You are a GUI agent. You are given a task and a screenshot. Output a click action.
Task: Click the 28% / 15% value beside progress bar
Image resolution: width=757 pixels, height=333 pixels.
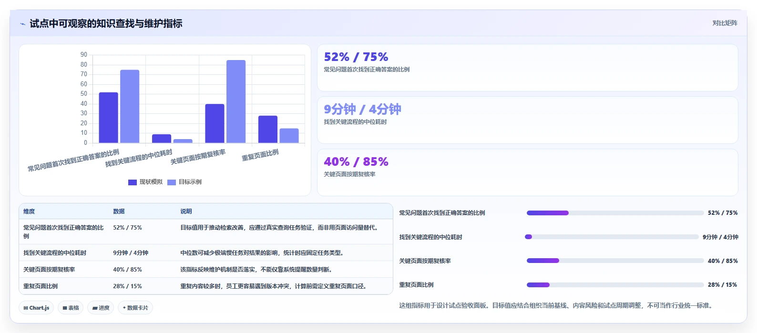tap(722, 285)
